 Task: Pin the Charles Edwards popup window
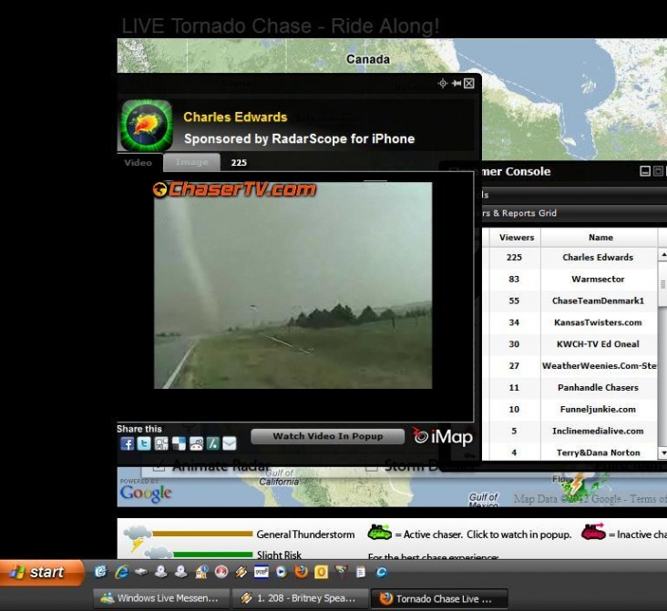pos(457,84)
